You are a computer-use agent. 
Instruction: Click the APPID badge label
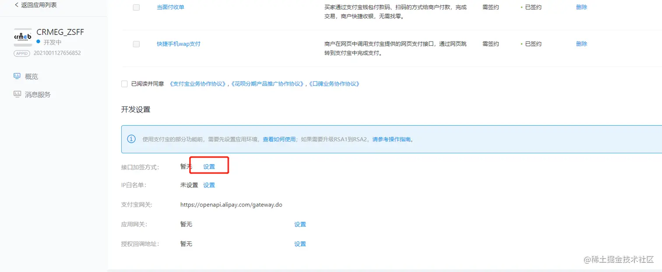(22, 53)
